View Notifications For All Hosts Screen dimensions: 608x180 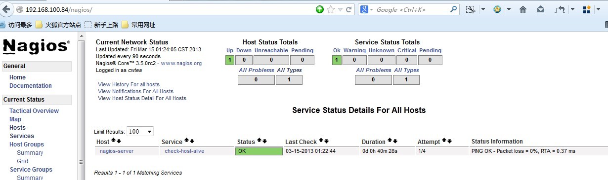[135, 91]
